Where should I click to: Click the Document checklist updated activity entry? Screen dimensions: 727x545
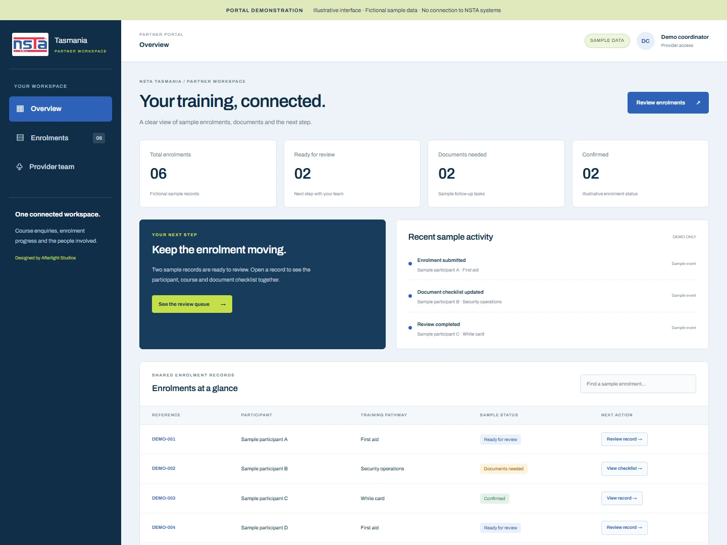(552, 297)
